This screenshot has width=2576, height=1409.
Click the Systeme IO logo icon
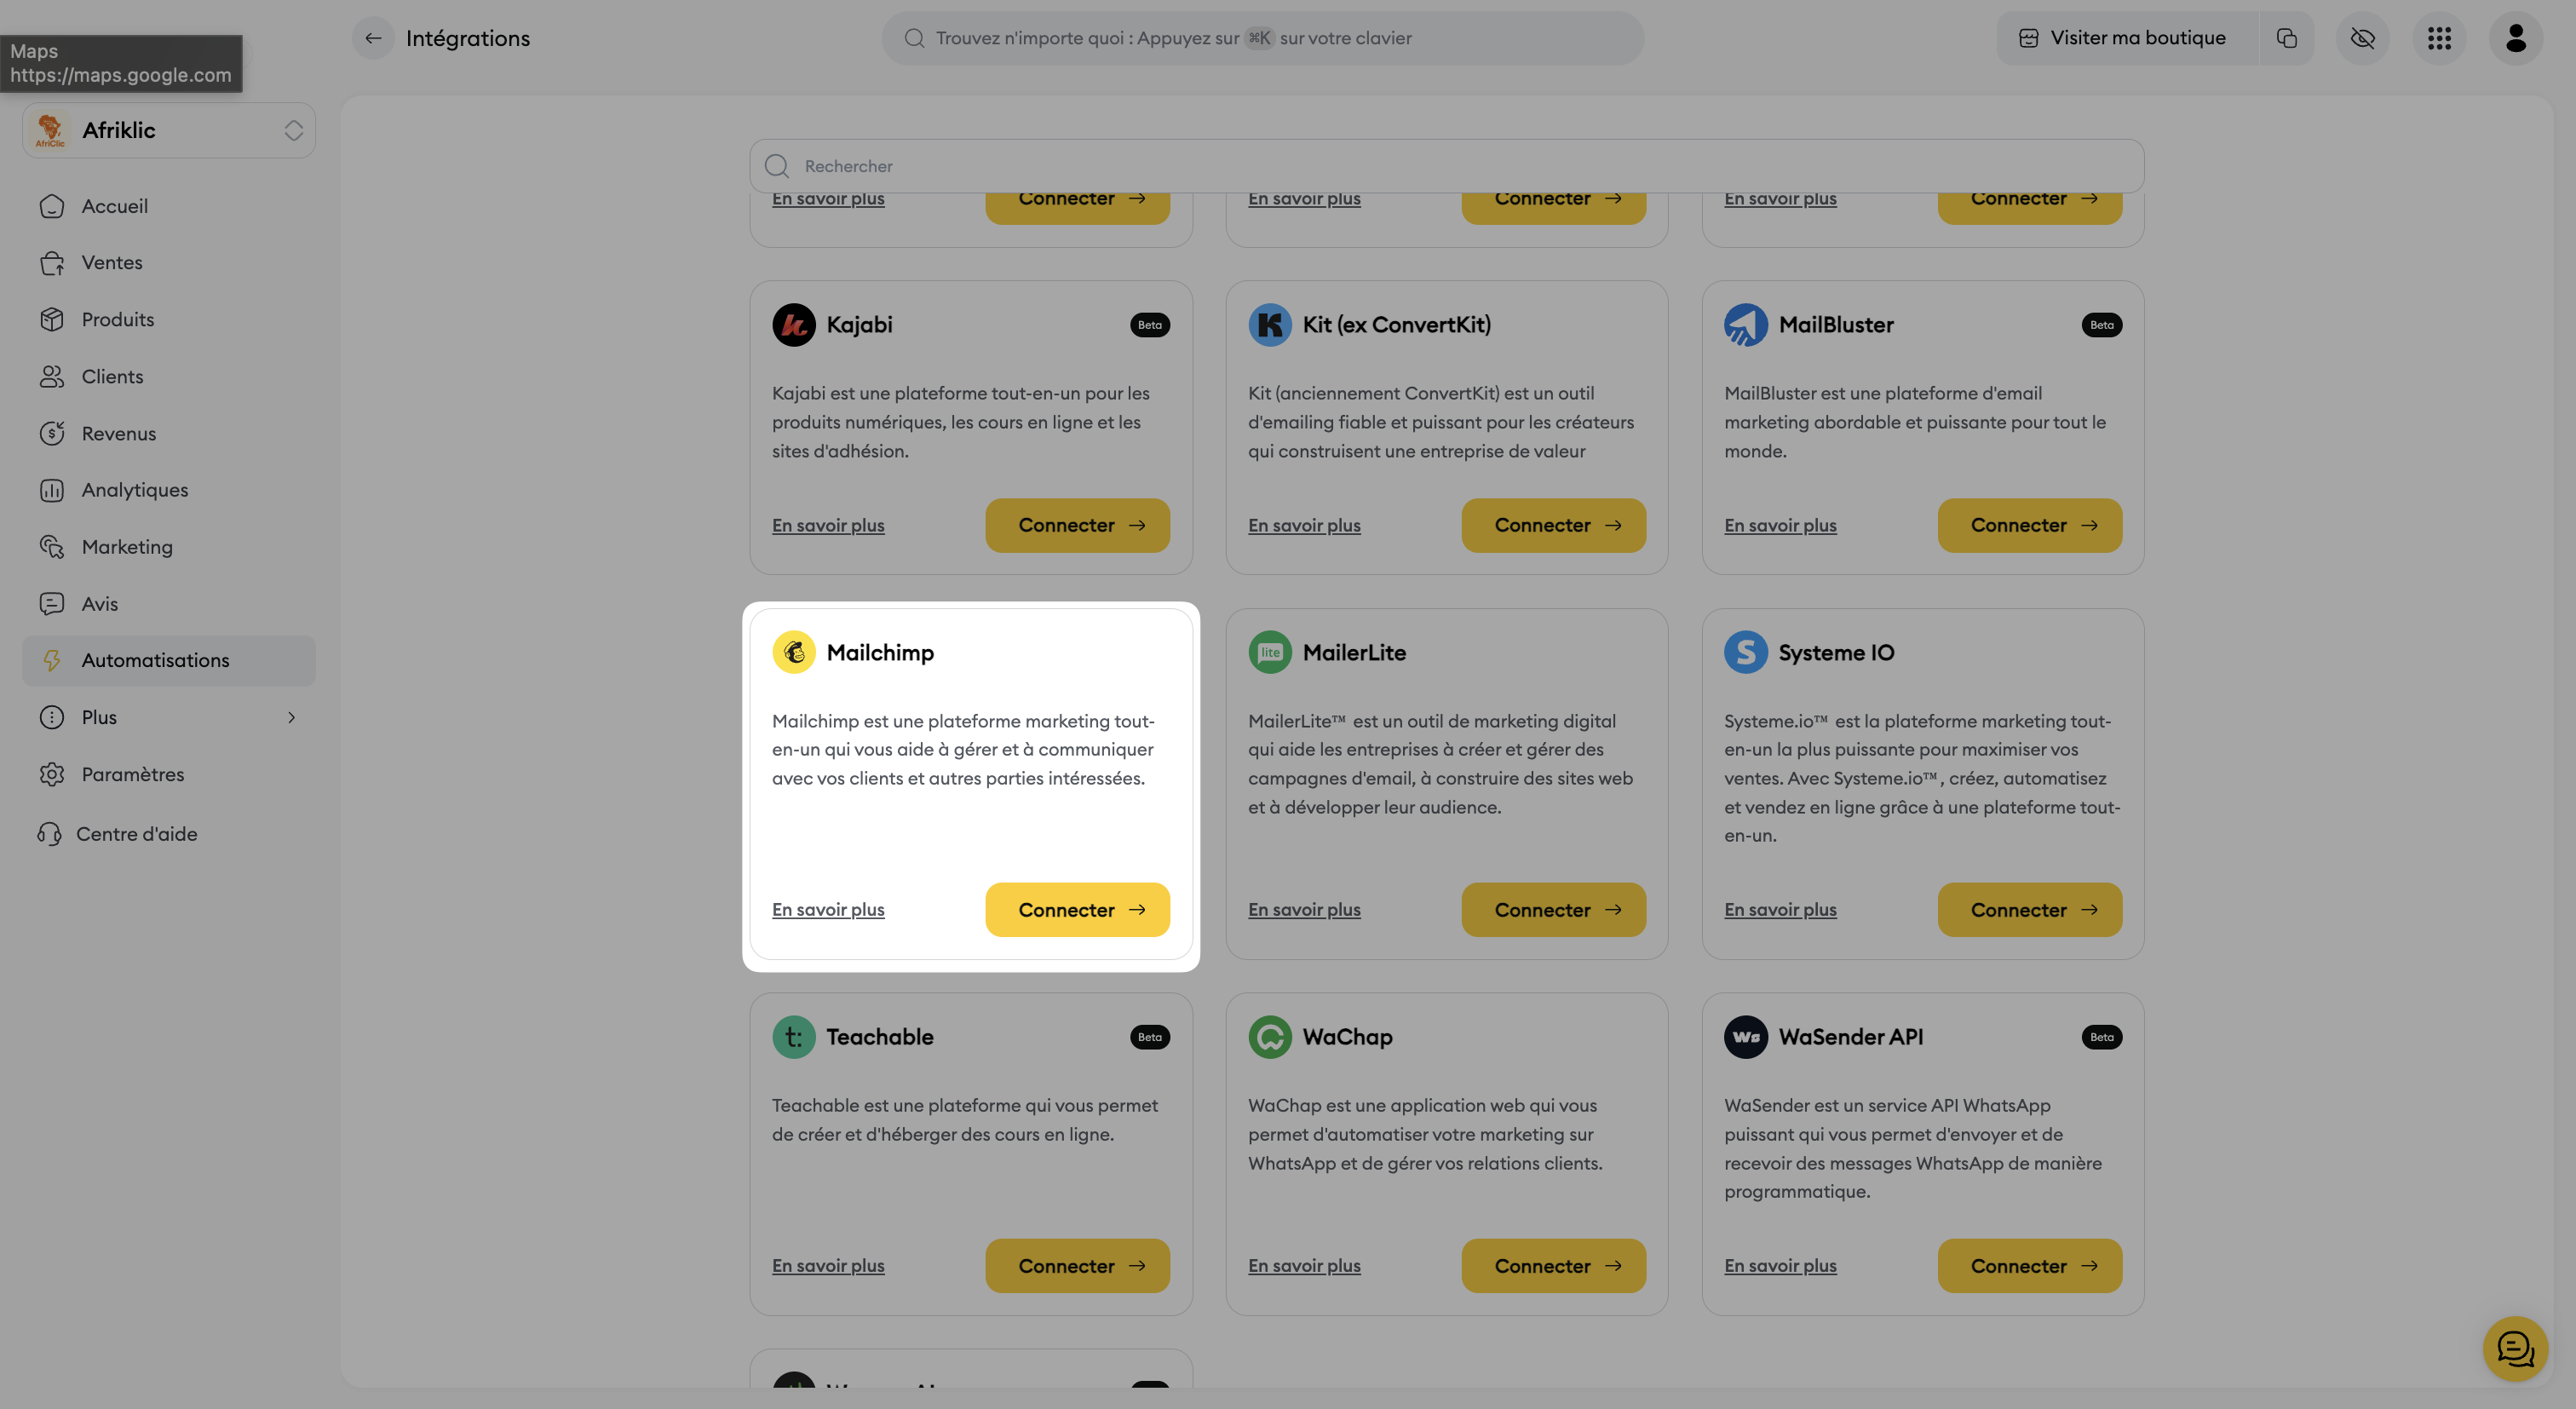1745,652
